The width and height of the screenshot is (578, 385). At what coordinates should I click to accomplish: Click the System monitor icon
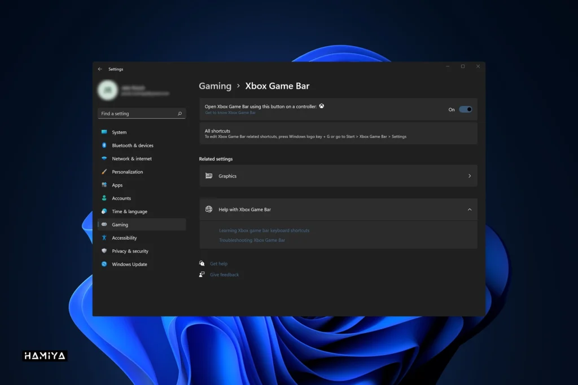(x=104, y=132)
